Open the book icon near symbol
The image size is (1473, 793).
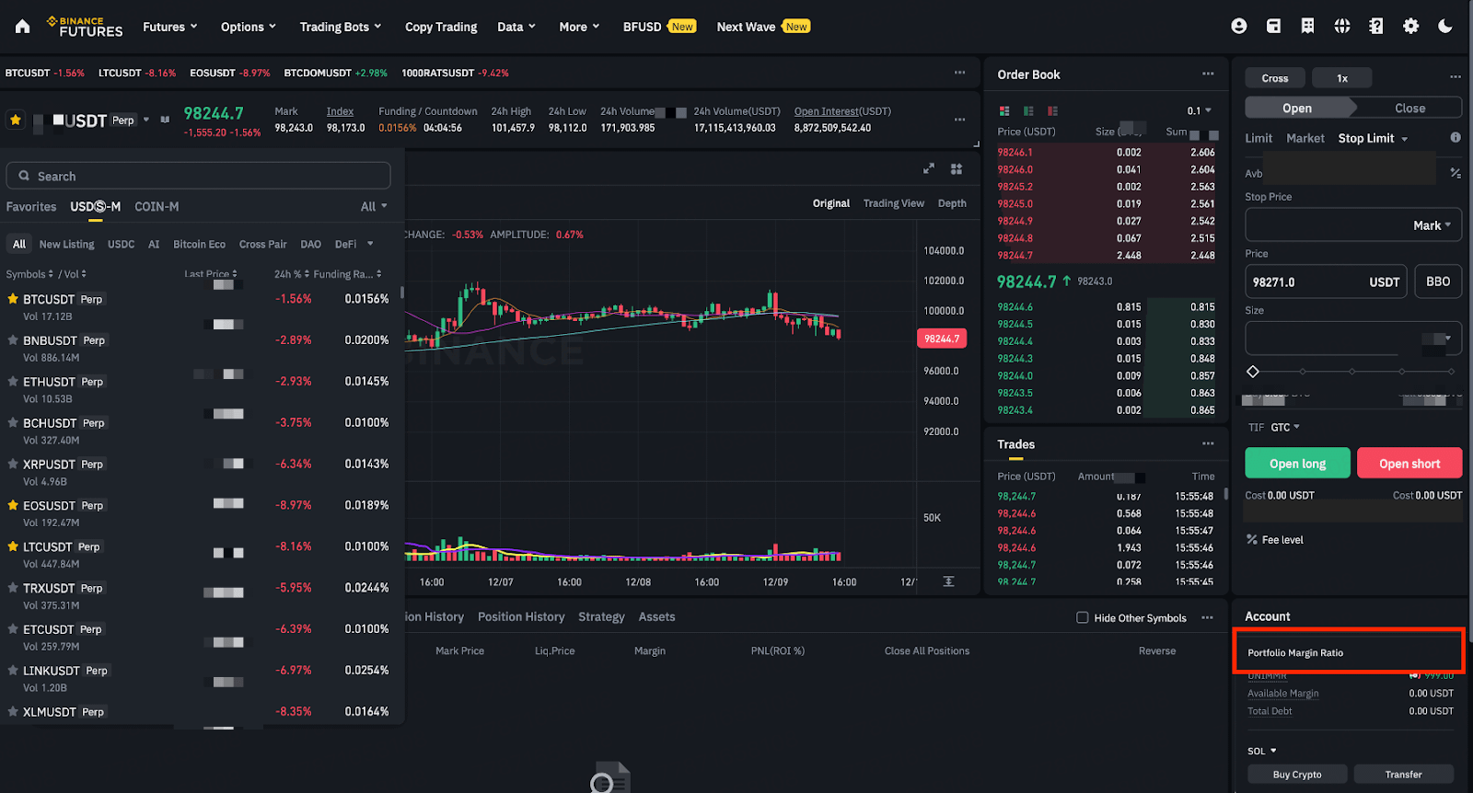pos(165,120)
